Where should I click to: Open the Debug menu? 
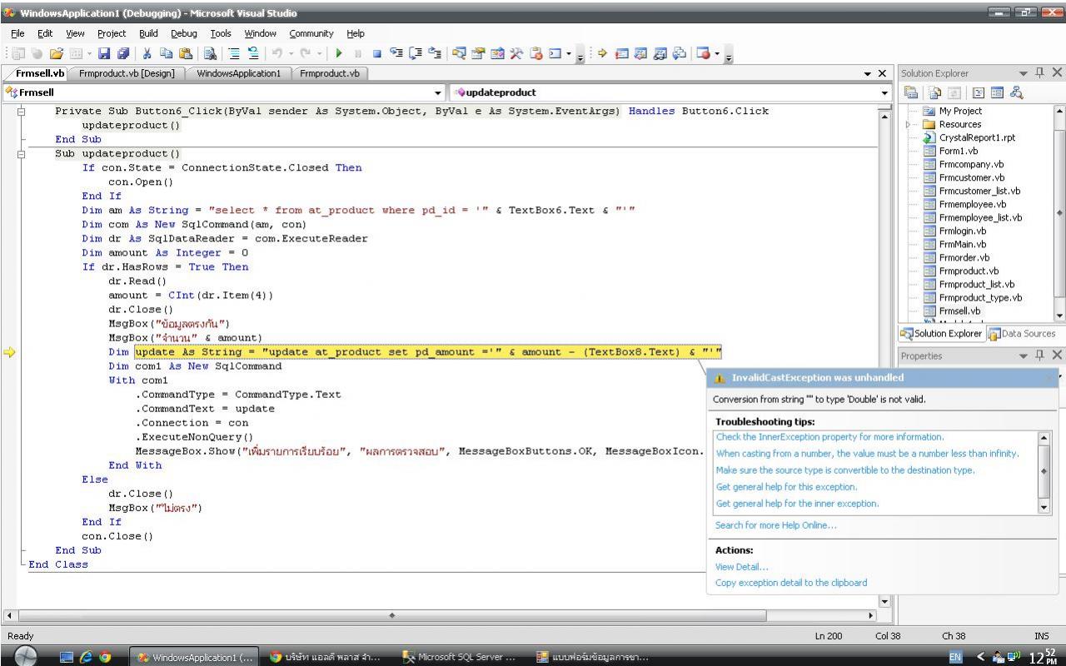tap(184, 33)
